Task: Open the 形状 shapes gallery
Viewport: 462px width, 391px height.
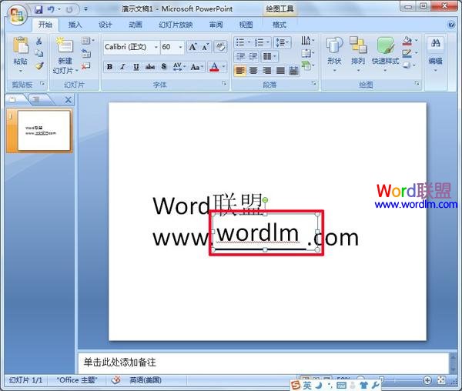Action: click(x=334, y=54)
